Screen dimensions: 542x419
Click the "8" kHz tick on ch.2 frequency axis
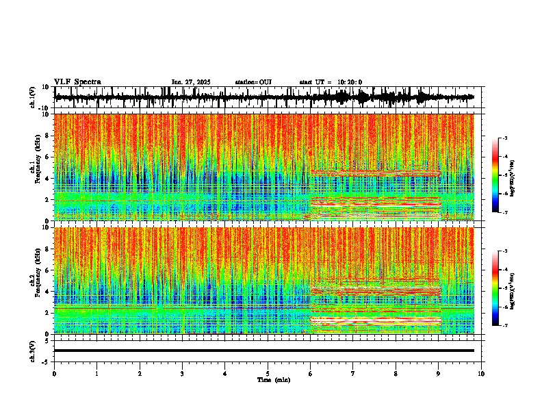click(x=48, y=249)
